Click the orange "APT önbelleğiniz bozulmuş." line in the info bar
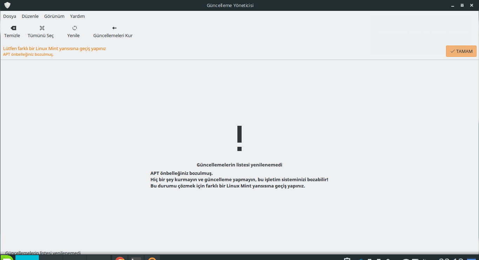This screenshot has height=260, width=479. pyautogui.click(x=28, y=54)
